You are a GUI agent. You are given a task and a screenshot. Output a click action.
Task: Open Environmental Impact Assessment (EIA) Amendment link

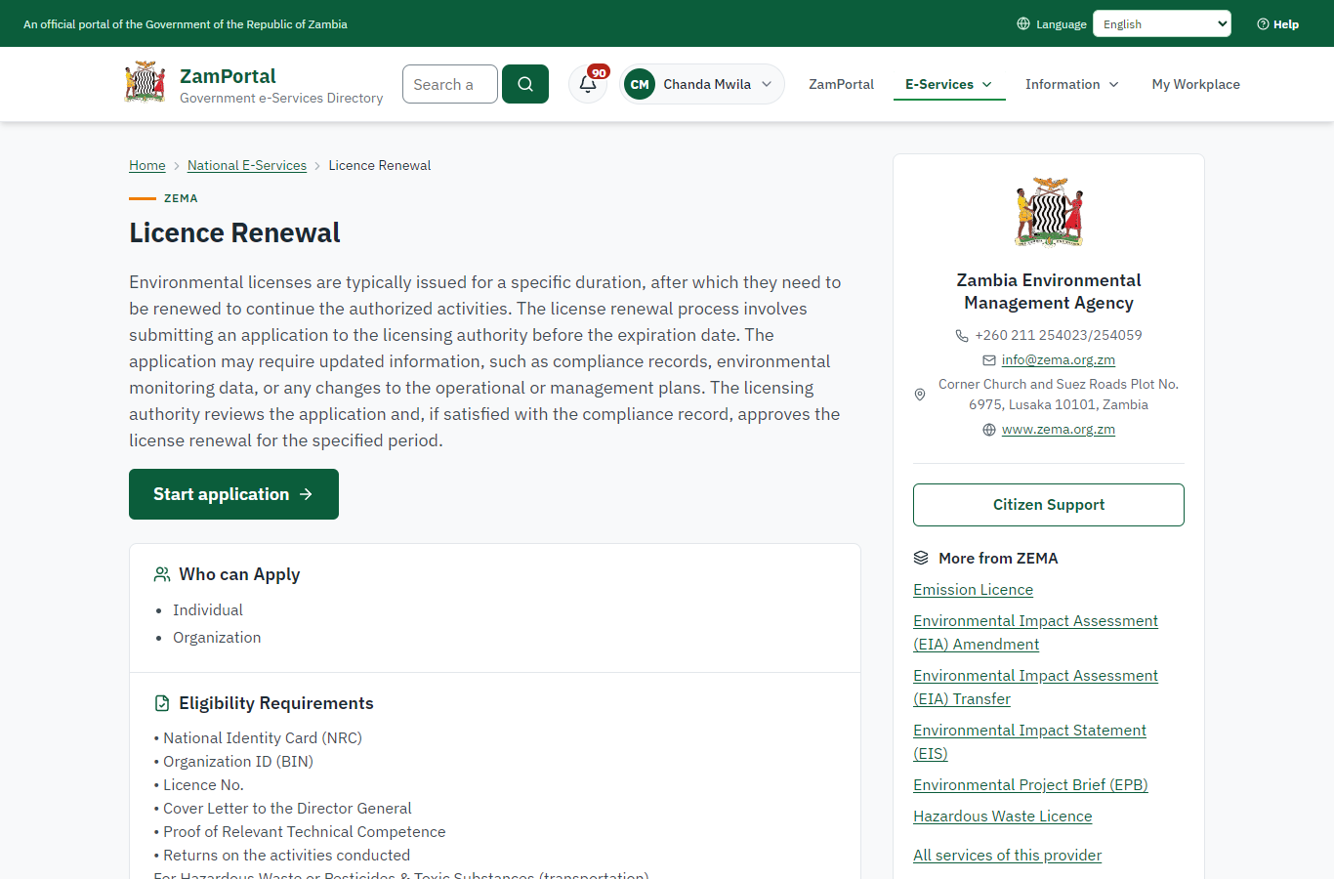1035,633
